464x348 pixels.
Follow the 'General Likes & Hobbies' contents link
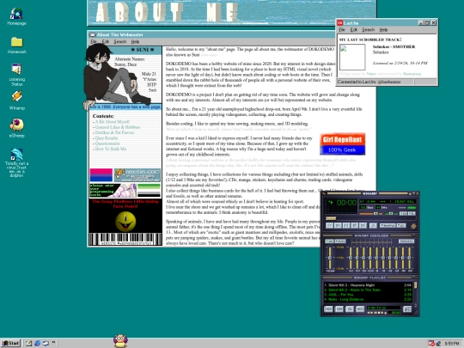click(118, 127)
